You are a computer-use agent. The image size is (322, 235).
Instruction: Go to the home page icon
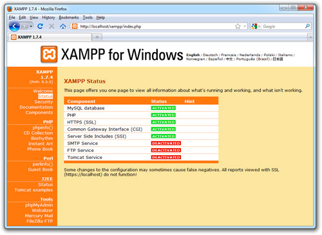pos(63,26)
